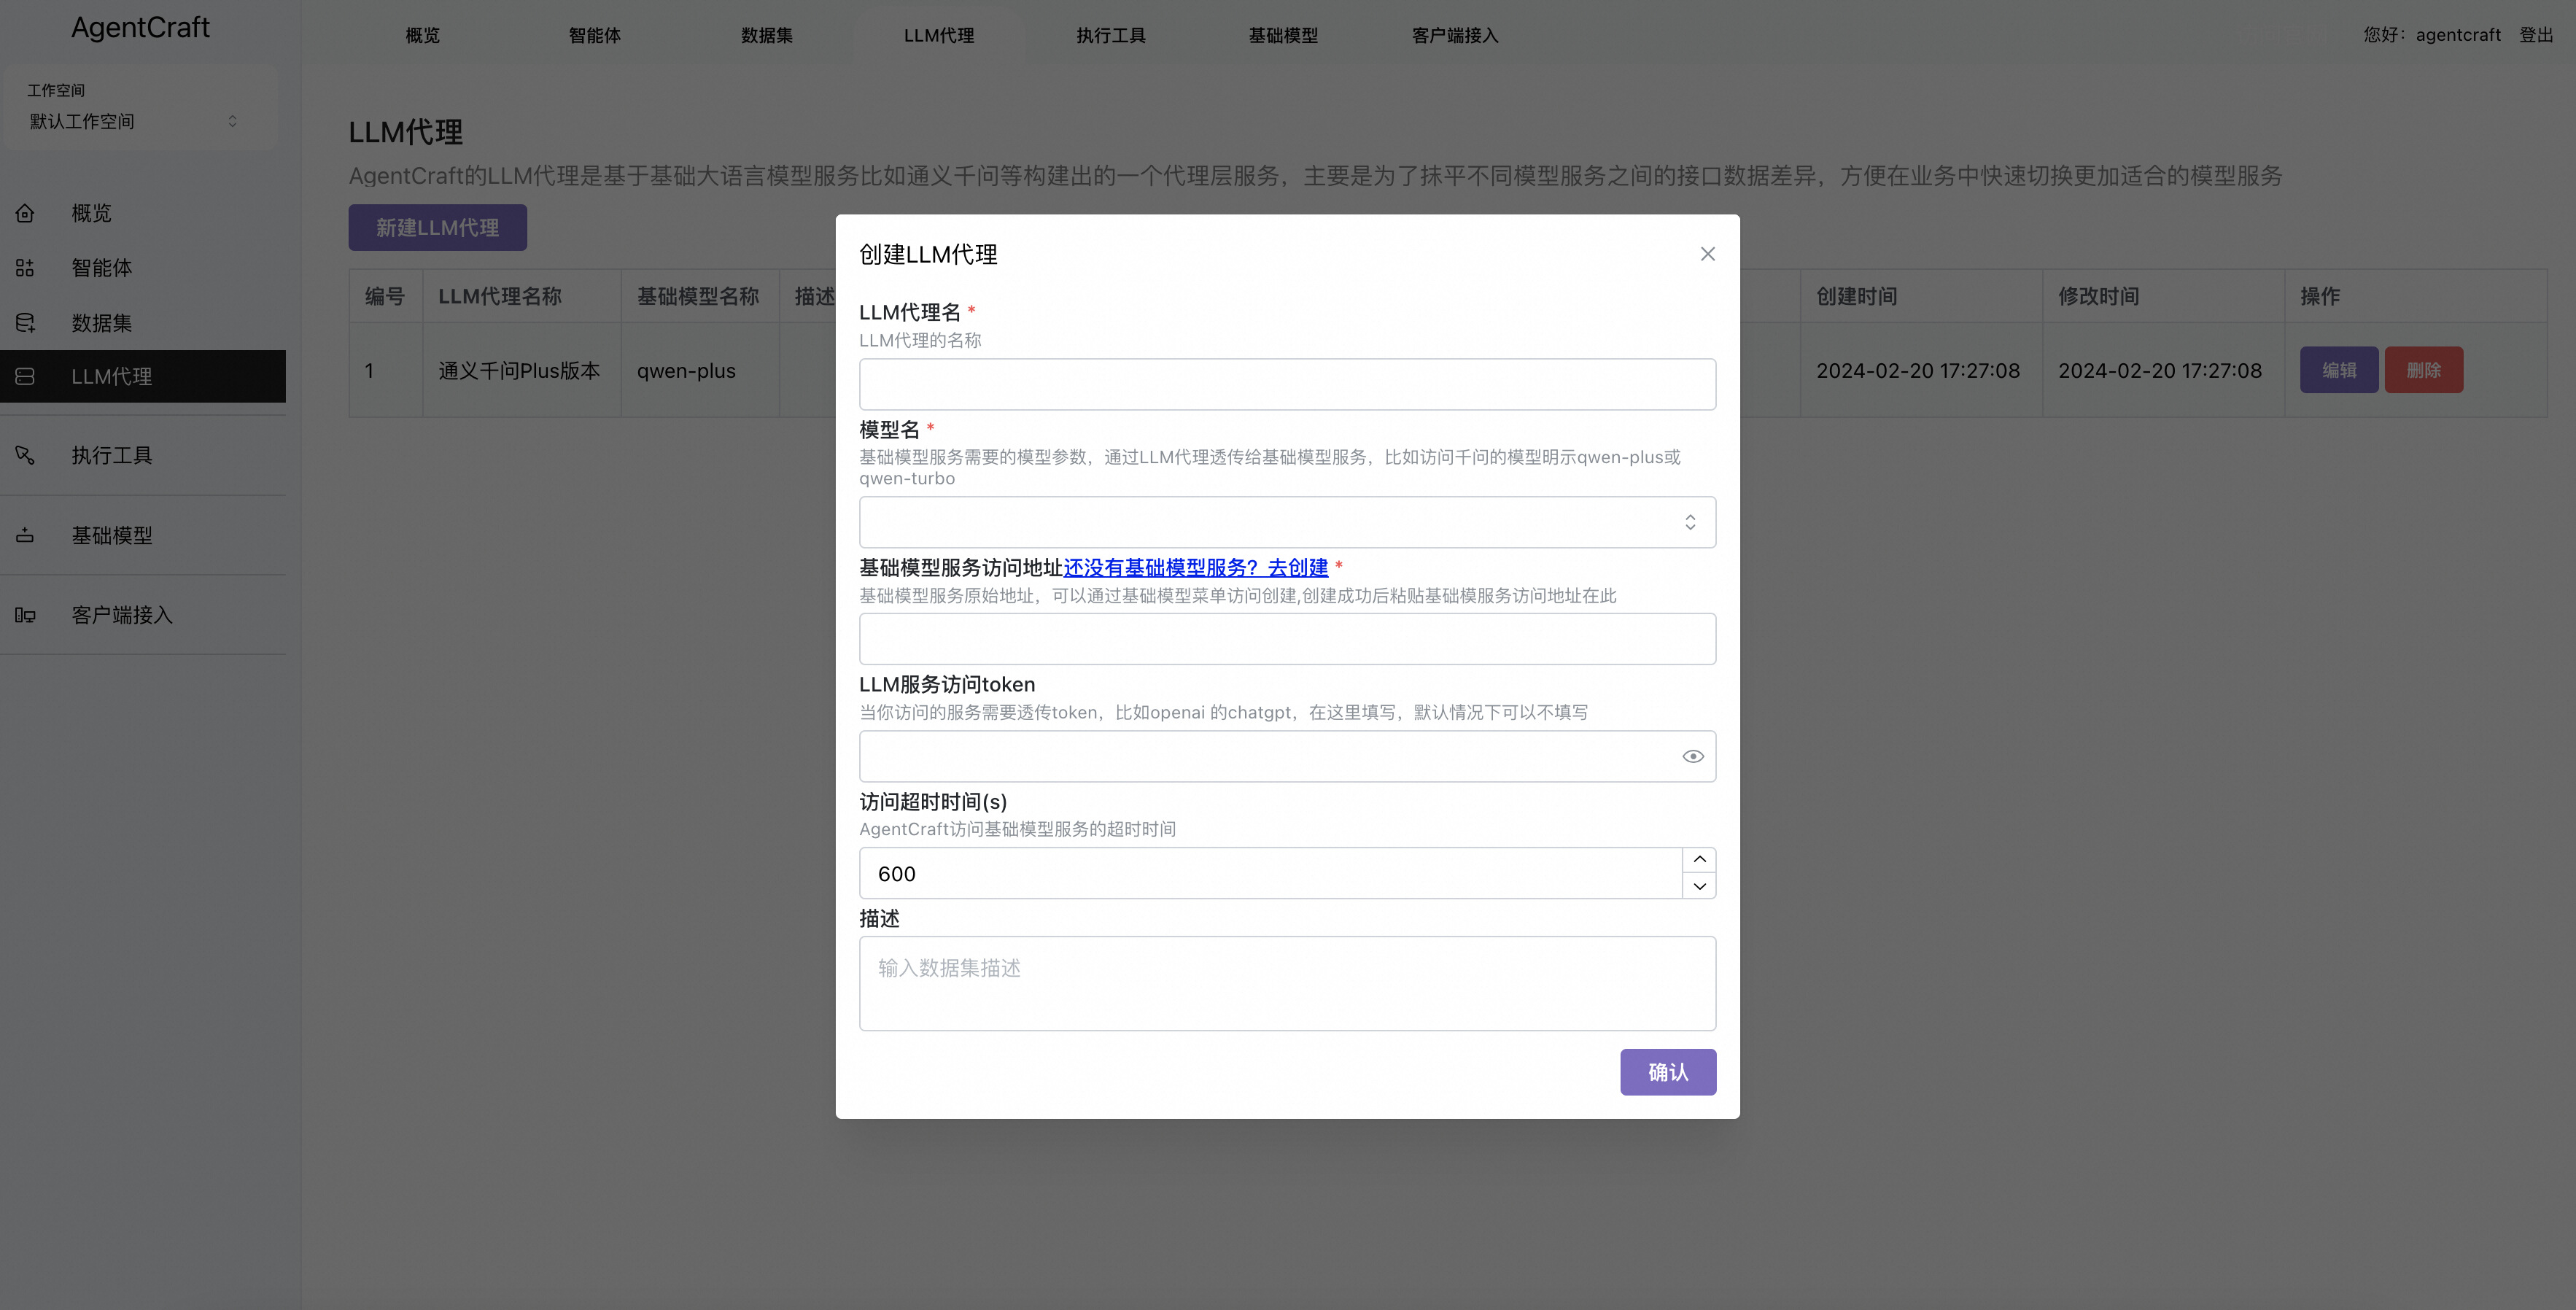This screenshot has width=2576, height=1310.
Task: Select 智能体 in the sidebar
Action: [x=143, y=268]
